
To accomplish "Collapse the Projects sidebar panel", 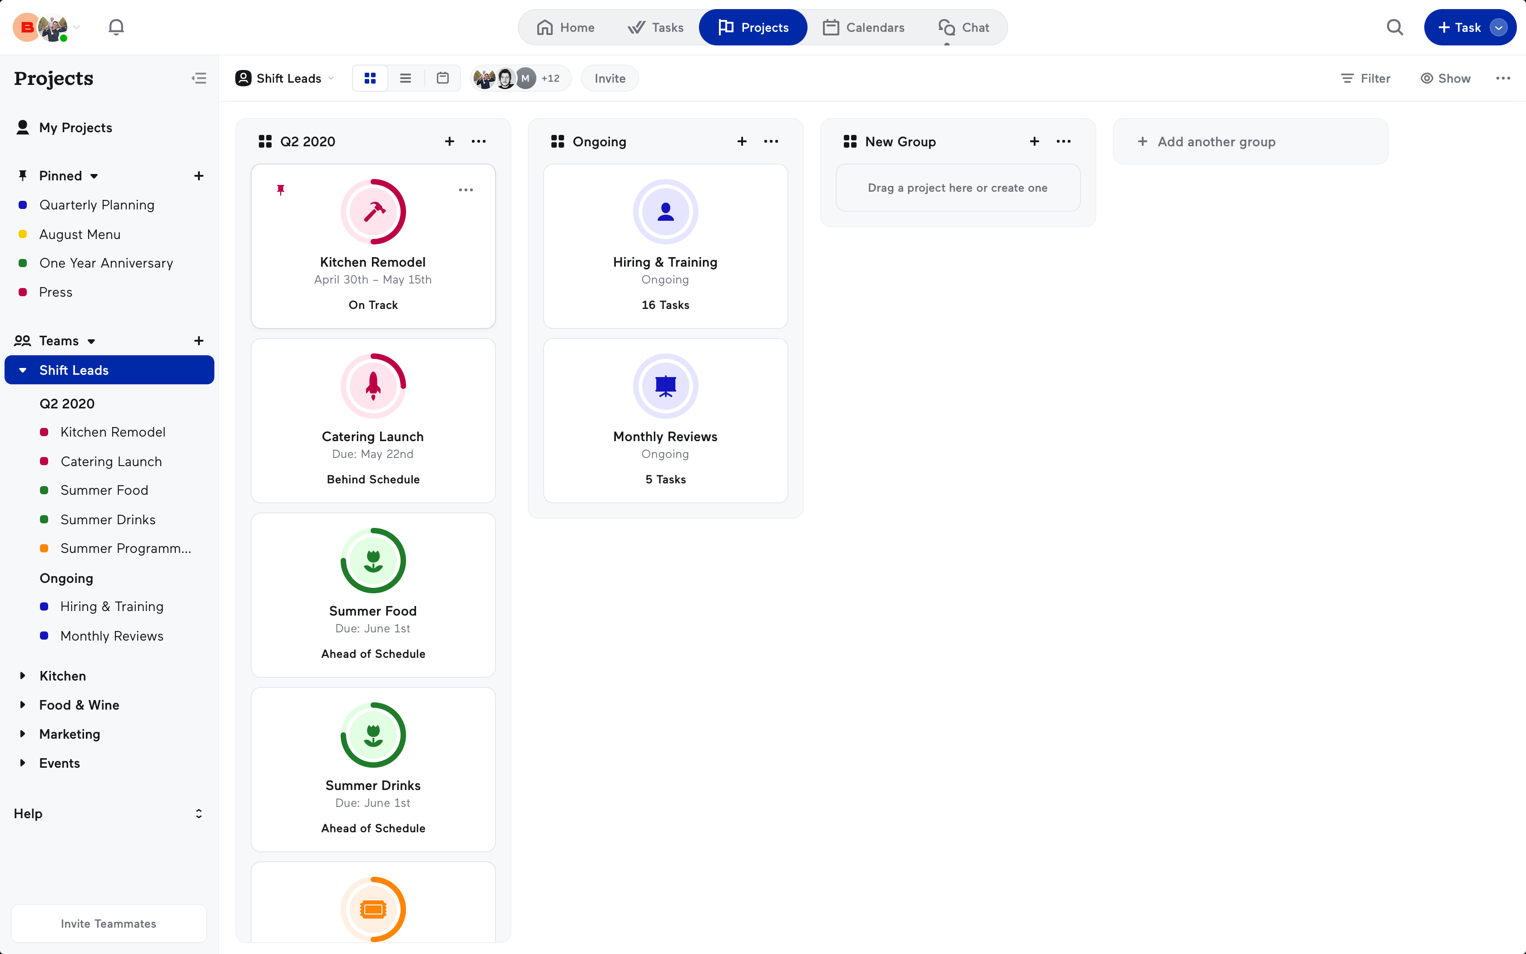I will pyautogui.click(x=198, y=78).
